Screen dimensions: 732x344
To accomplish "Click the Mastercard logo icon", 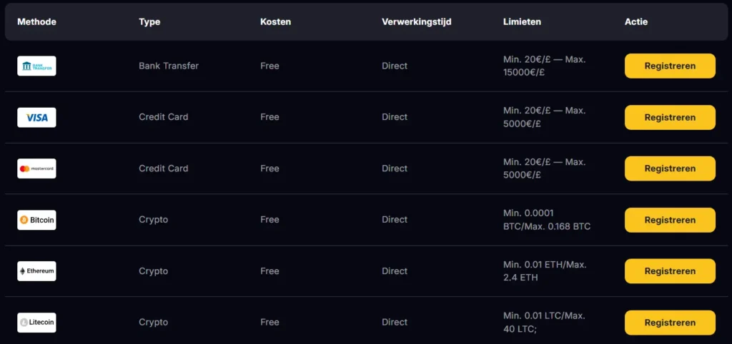I will pyautogui.click(x=36, y=169).
